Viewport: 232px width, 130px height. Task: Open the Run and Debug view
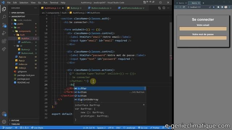pyautogui.click(x=4, y=33)
